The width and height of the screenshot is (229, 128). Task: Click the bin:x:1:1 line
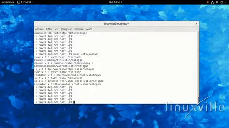[58, 60]
